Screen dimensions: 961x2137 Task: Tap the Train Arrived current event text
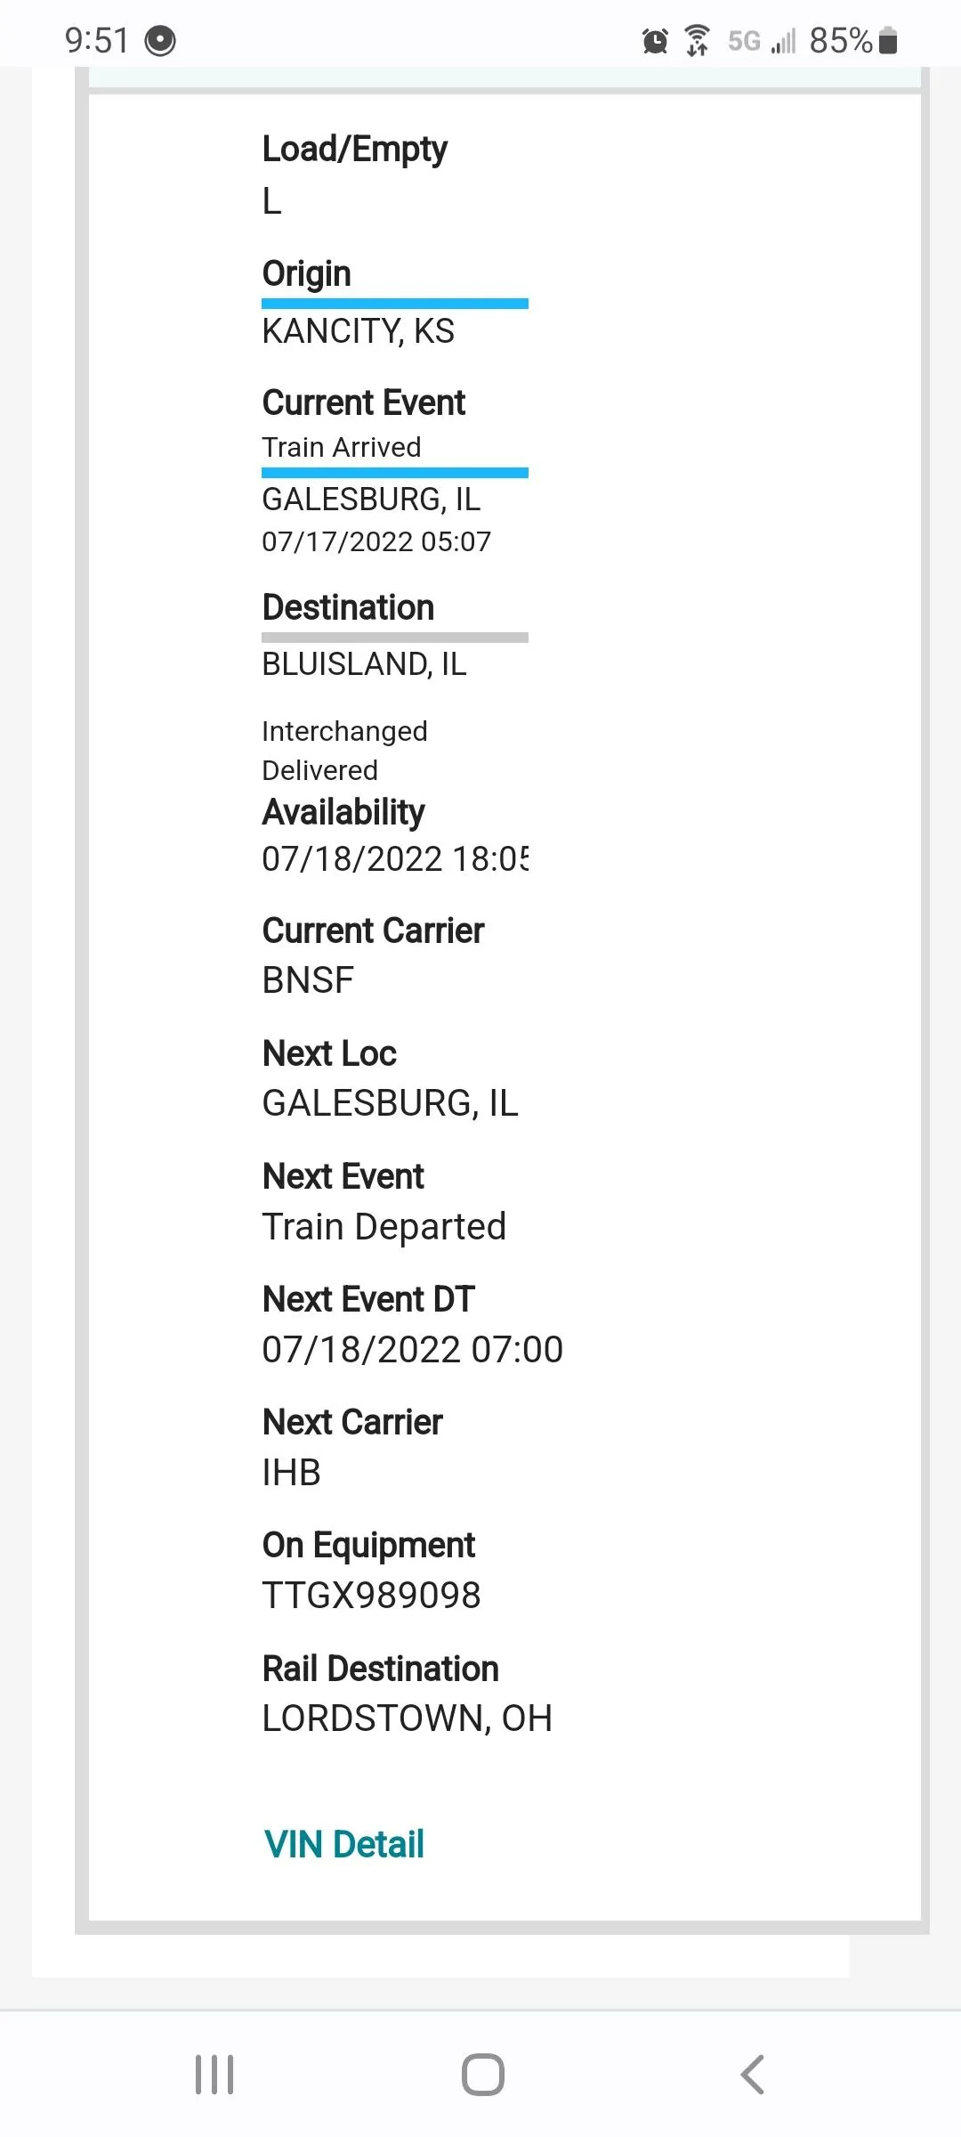click(341, 447)
